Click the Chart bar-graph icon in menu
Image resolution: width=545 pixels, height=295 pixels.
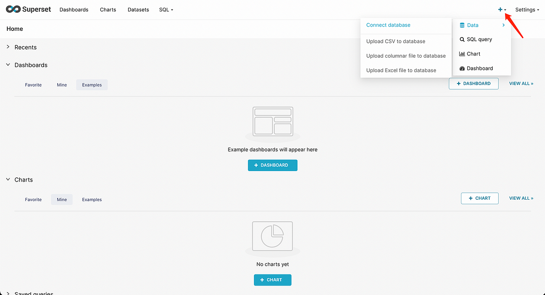point(461,54)
